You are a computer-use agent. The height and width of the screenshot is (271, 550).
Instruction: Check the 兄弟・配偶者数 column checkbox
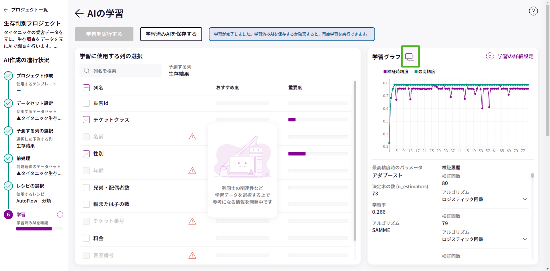pos(86,188)
